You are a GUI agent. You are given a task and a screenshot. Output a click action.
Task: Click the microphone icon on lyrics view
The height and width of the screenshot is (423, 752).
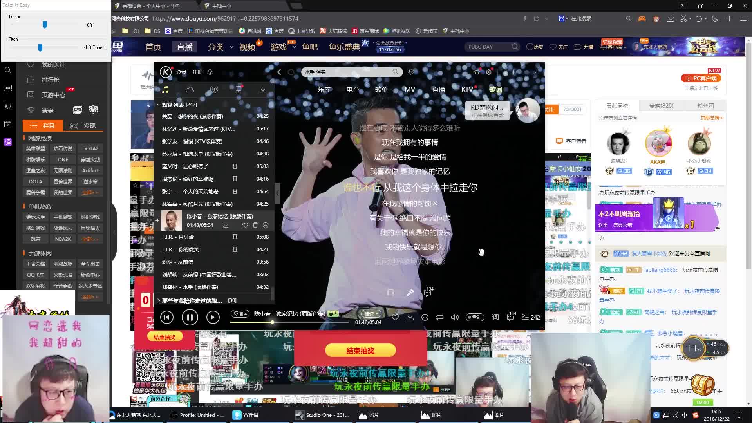410,293
